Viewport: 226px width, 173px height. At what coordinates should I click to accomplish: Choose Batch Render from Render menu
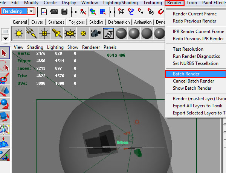(x=195, y=74)
